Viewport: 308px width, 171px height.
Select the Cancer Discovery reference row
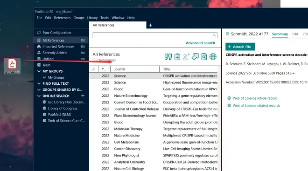pos(154,149)
